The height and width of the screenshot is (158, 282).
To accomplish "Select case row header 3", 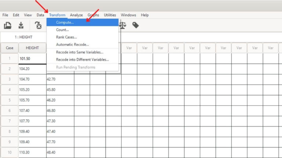I will click(x=10, y=79).
